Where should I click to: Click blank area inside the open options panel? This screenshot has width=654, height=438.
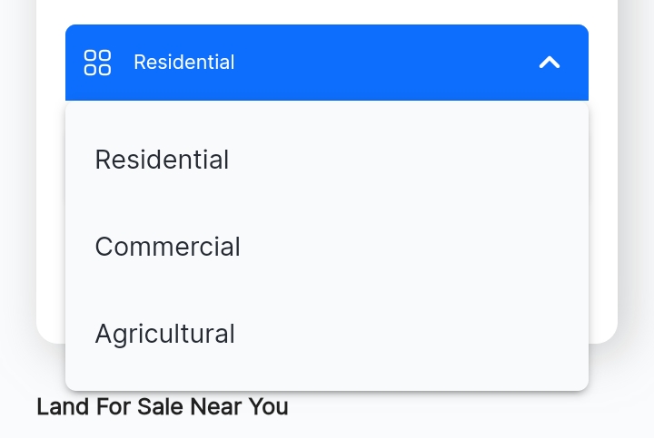[417, 246]
